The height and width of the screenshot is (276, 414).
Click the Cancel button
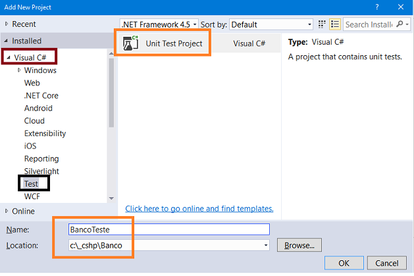pos(387,263)
